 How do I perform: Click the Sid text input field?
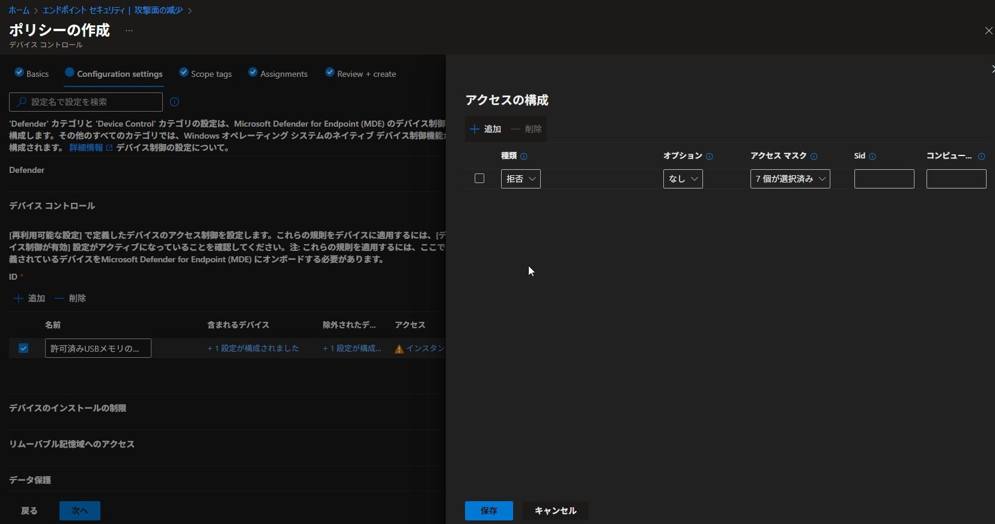(884, 179)
